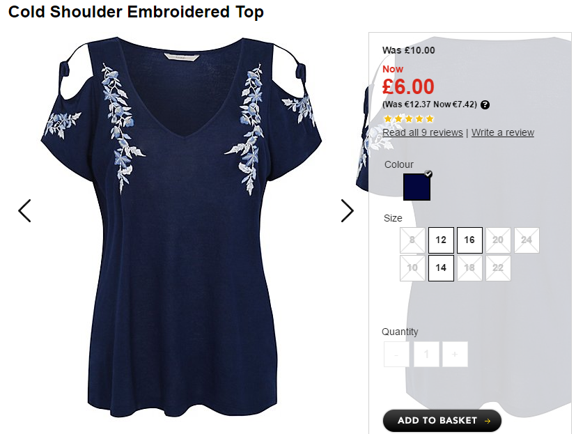Show the next product image arrow
This screenshot has width=576, height=434.
click(347, 210)
